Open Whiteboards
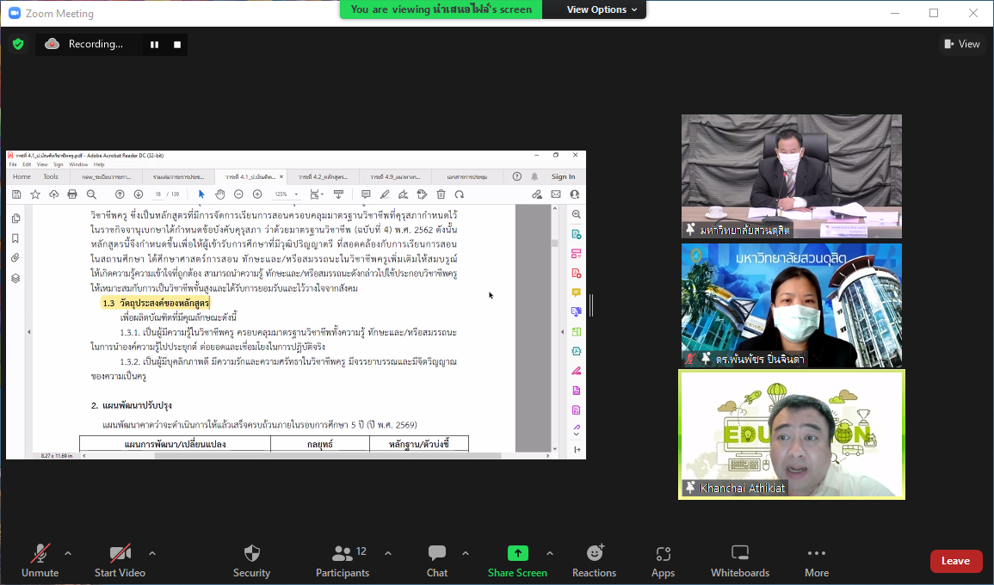The image size is (994, 585). pyautogui.click(x=740, y=553)
